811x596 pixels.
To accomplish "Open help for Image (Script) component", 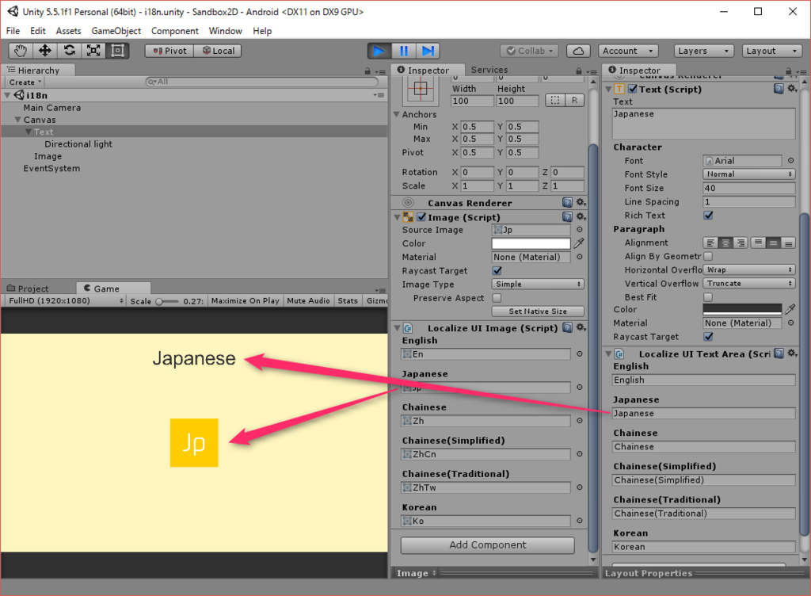I will click(x=567, y=217).
